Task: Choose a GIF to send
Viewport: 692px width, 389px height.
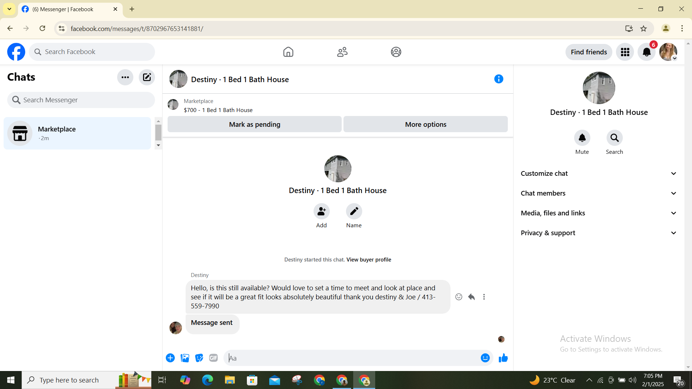Action: tap(213, 358)
